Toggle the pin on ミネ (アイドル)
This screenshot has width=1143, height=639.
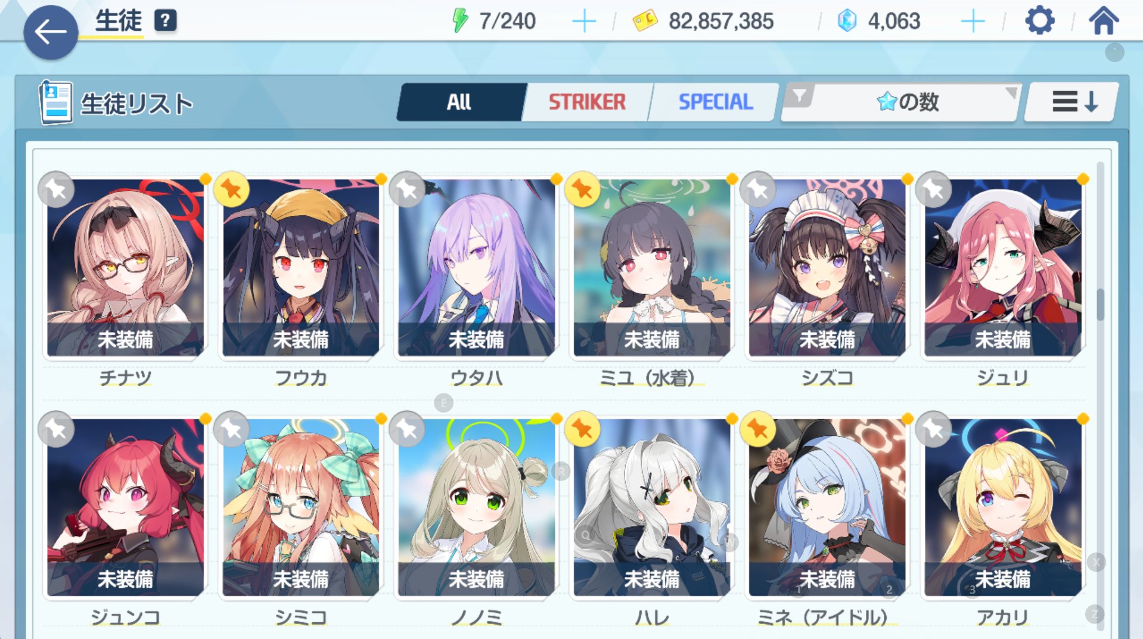pyautogui.click(x=758, y=429)
